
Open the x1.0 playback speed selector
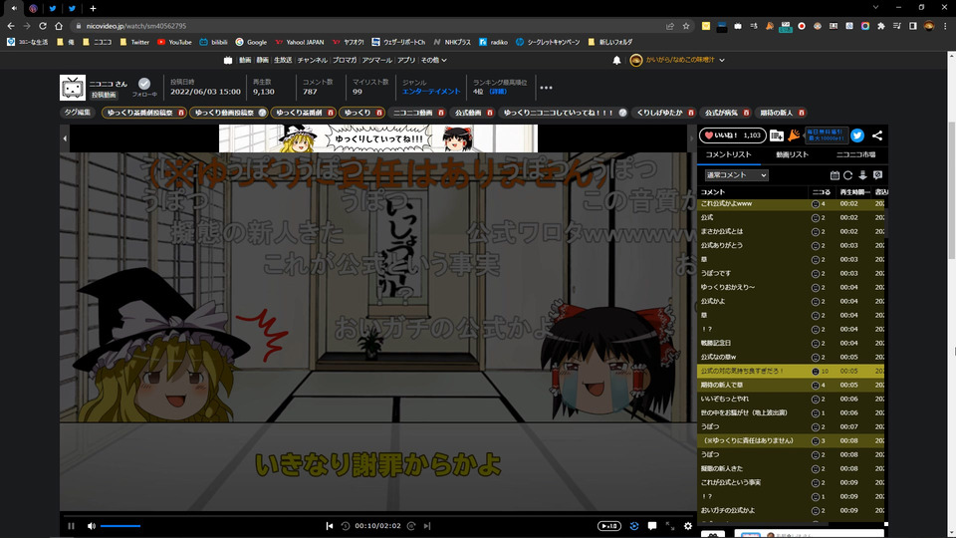[609, 526]
